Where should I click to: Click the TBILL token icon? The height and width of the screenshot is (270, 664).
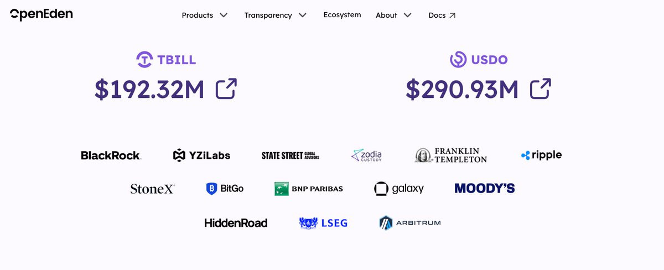point(144,60)
